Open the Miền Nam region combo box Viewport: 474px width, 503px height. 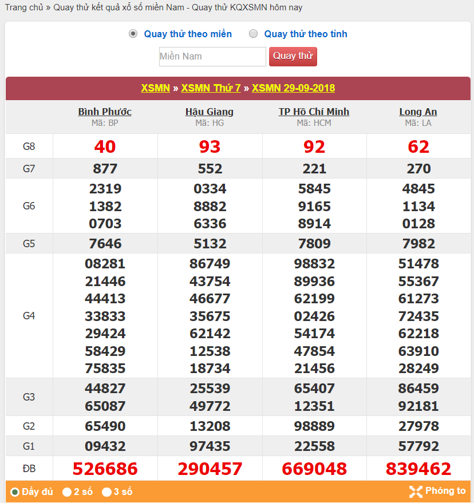click(x=212, y=56)
